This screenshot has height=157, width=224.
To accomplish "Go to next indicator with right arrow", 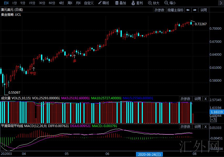I will 195,10.
